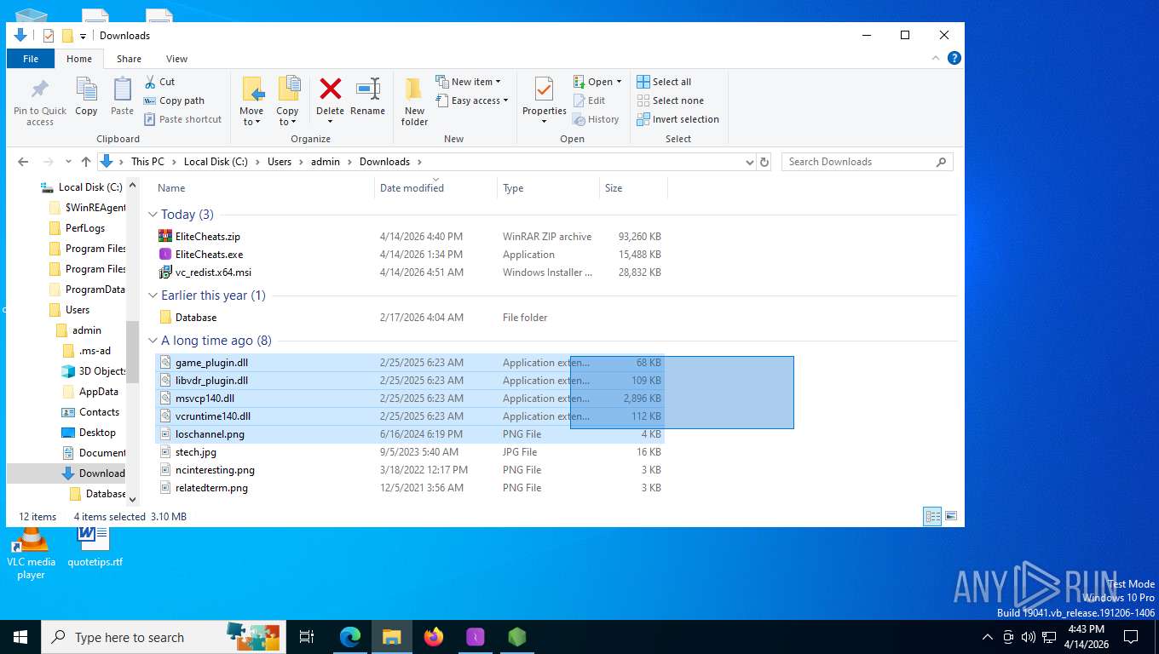Collapse the A long time ago group
Screen dimensions: 1159x654
[x=153, y=341]
